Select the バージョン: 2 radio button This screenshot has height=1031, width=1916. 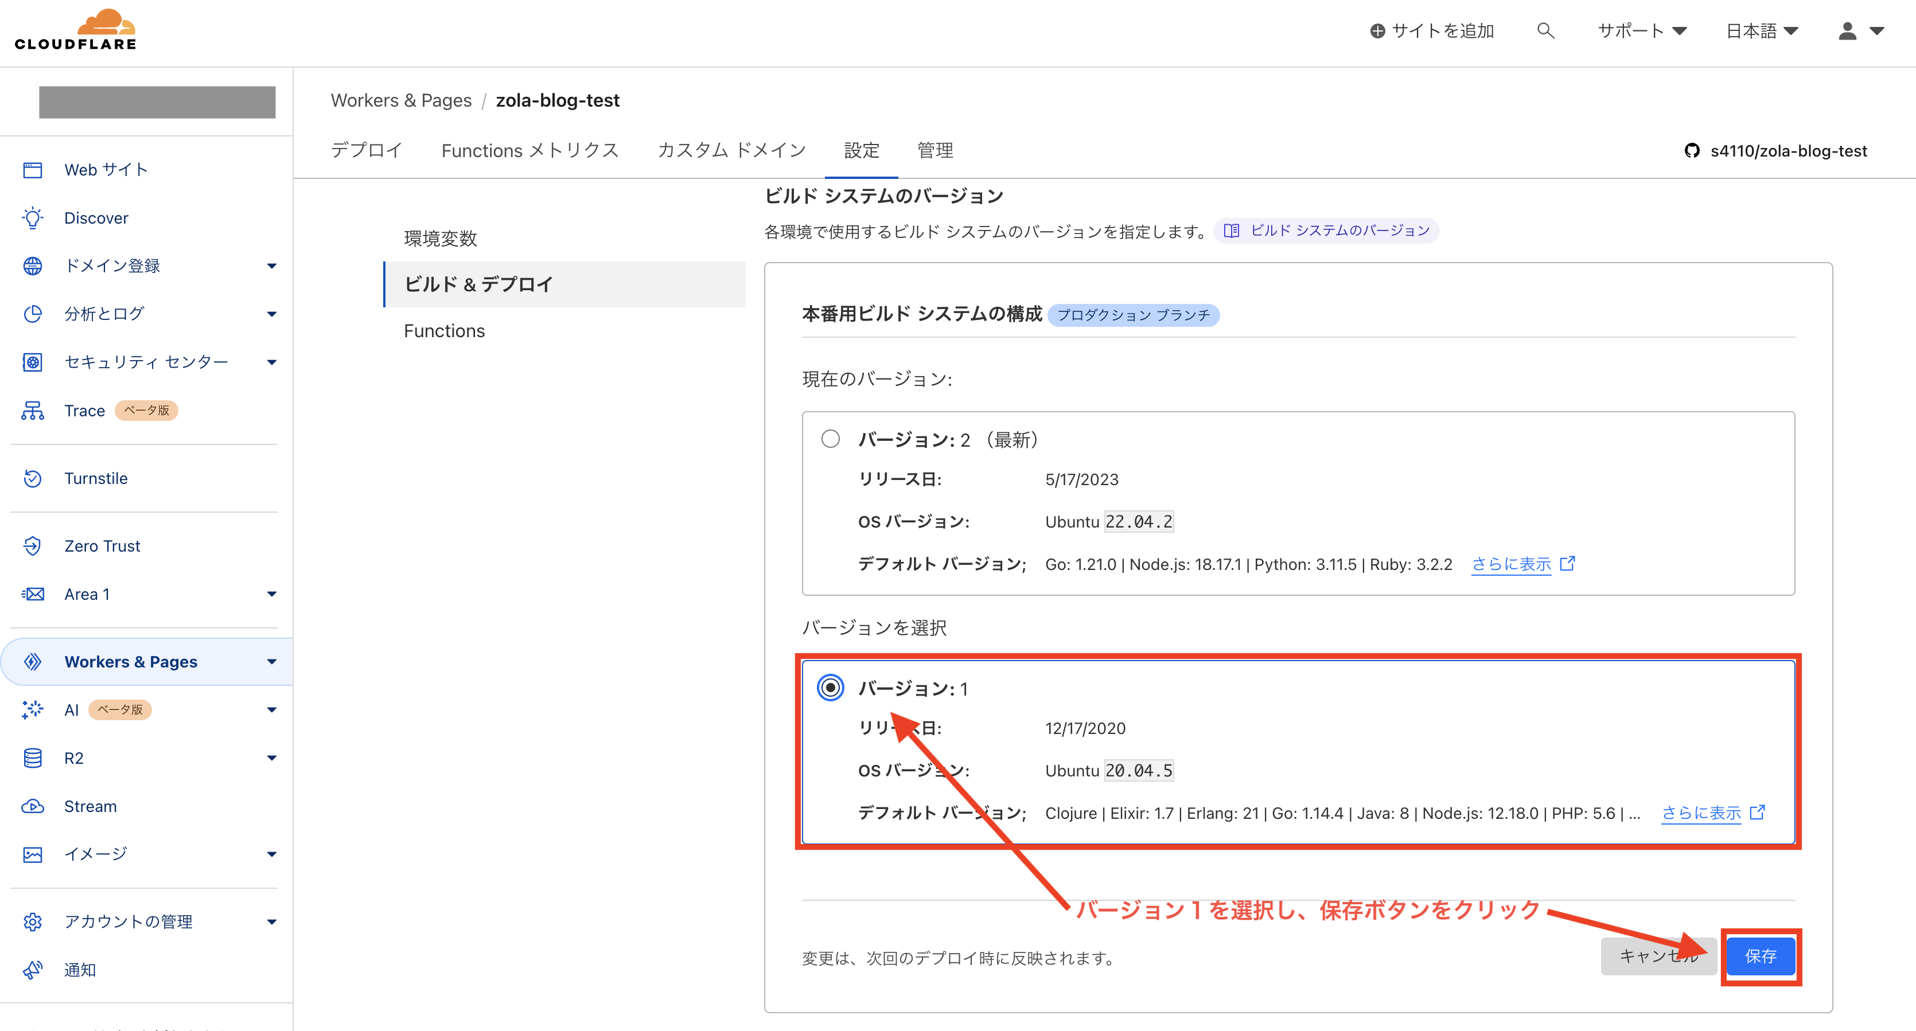point(830,439)
